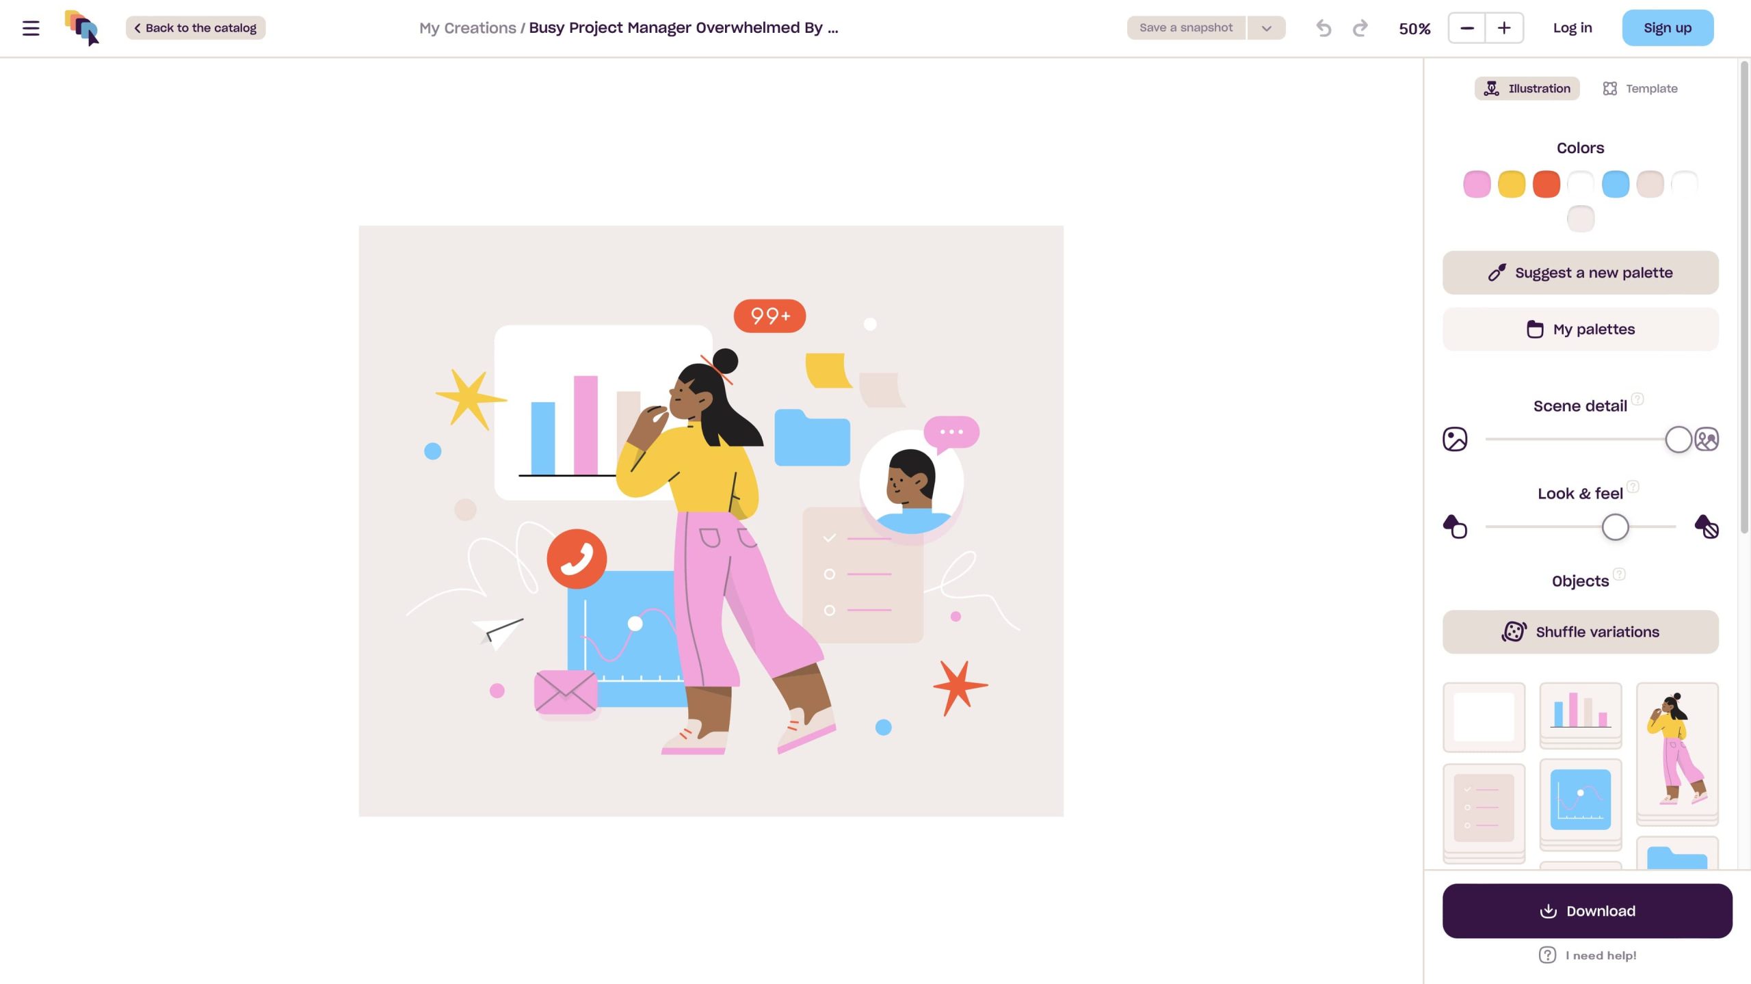Expand the Save a snapshot dropdown arrow
Image resolution: width=1751 pixels, height=984 pixels.
click(x=1266, y=28)
